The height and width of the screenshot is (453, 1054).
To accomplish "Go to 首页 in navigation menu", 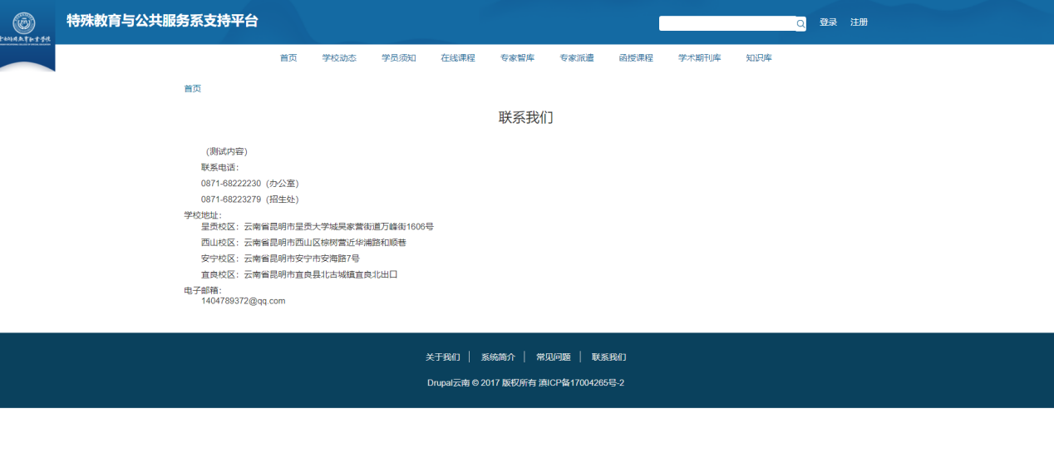I will tap(288, 58).
